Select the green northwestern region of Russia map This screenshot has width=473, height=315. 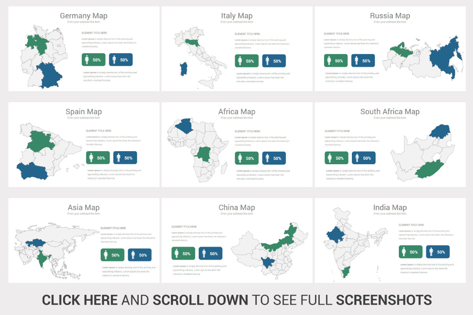[x=401, y=50]
